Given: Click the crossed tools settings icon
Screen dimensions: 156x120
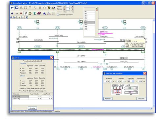Looking at the screenshot, I should pyautogui.click(x=49, y=8).
